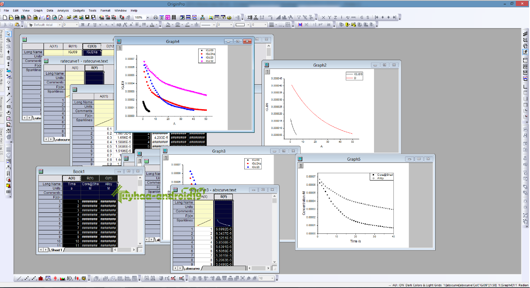
Task: Toggle layer 1 button in Graph2
Action: [x=267, y=72]
